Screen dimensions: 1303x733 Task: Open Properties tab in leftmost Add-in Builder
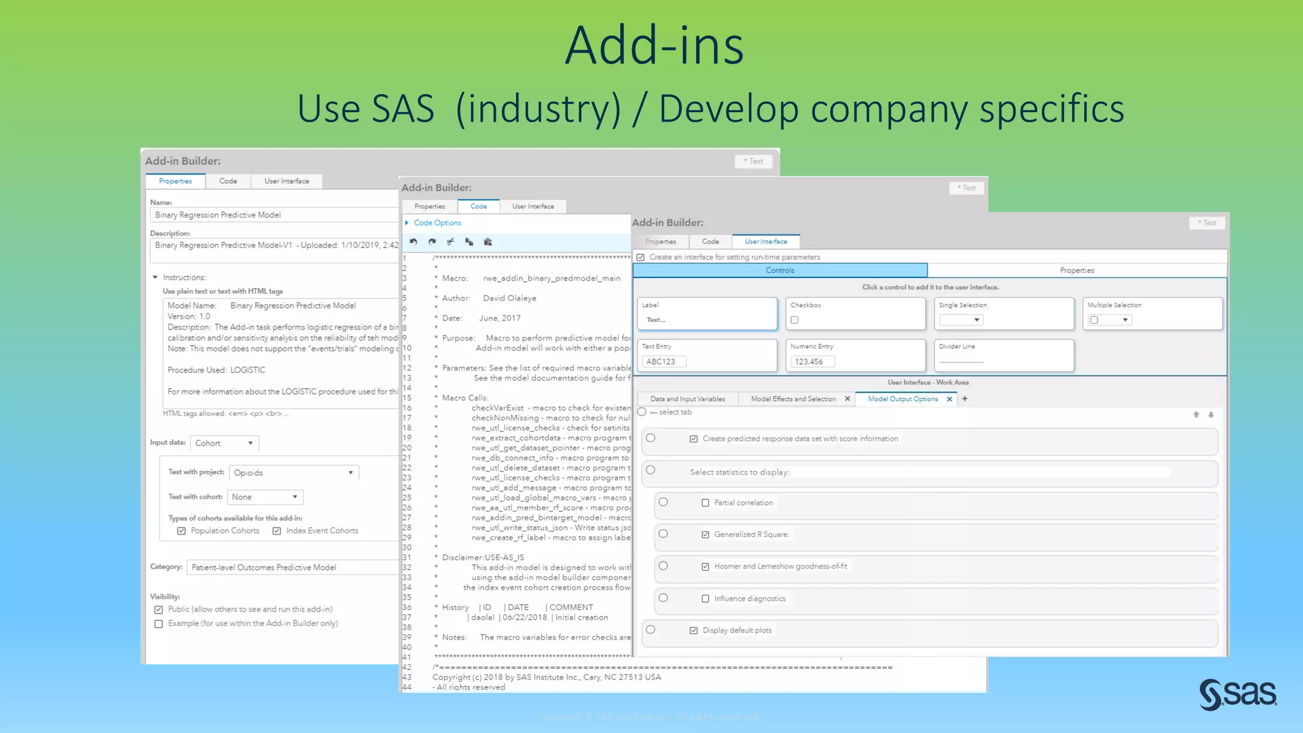point(176,181)
